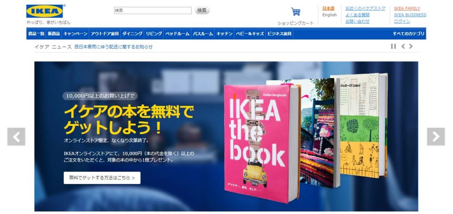Pause the news ticker
The image size is (453, 214).
(x=393, y=46)
